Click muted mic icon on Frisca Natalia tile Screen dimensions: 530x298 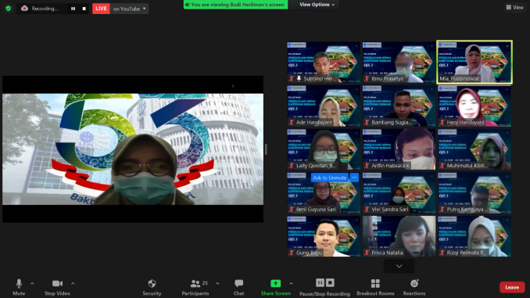[x=367, y=253]
